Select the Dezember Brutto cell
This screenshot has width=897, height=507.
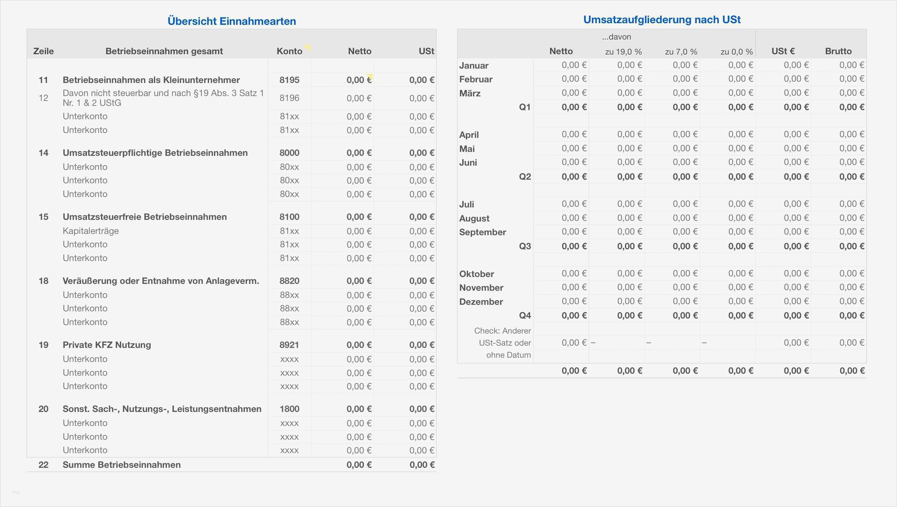coord(851,301)
